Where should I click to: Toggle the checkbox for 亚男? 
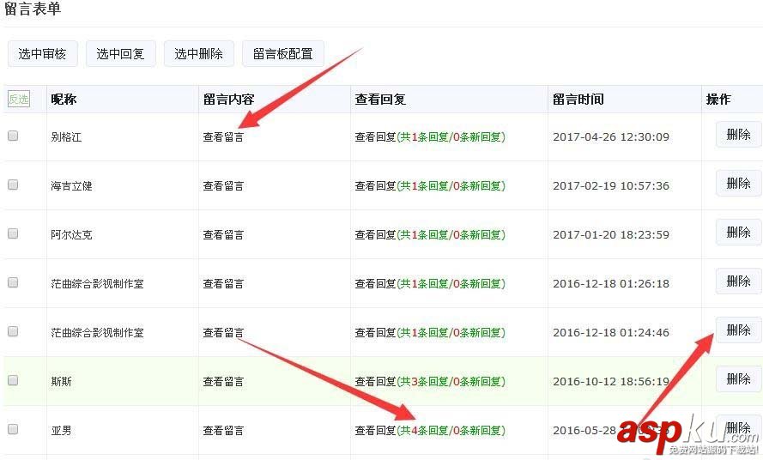(x=13, y=429)
